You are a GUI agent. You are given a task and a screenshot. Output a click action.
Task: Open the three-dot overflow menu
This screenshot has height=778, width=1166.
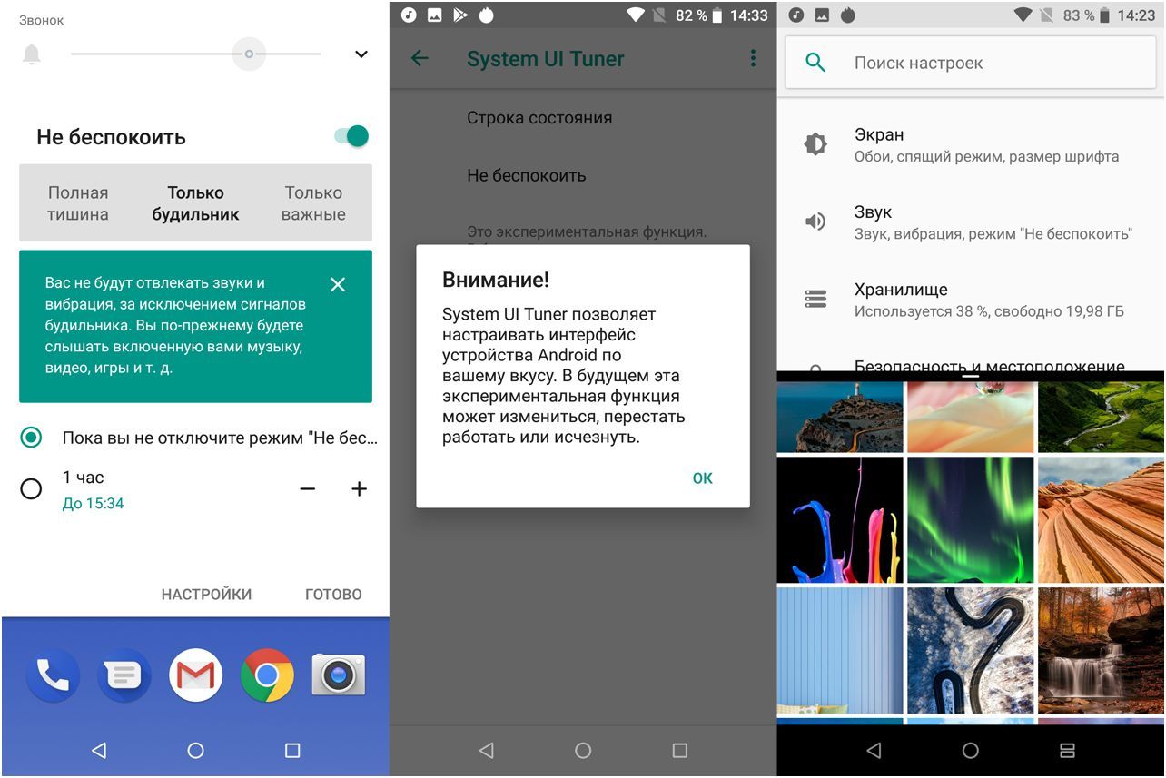752,59
